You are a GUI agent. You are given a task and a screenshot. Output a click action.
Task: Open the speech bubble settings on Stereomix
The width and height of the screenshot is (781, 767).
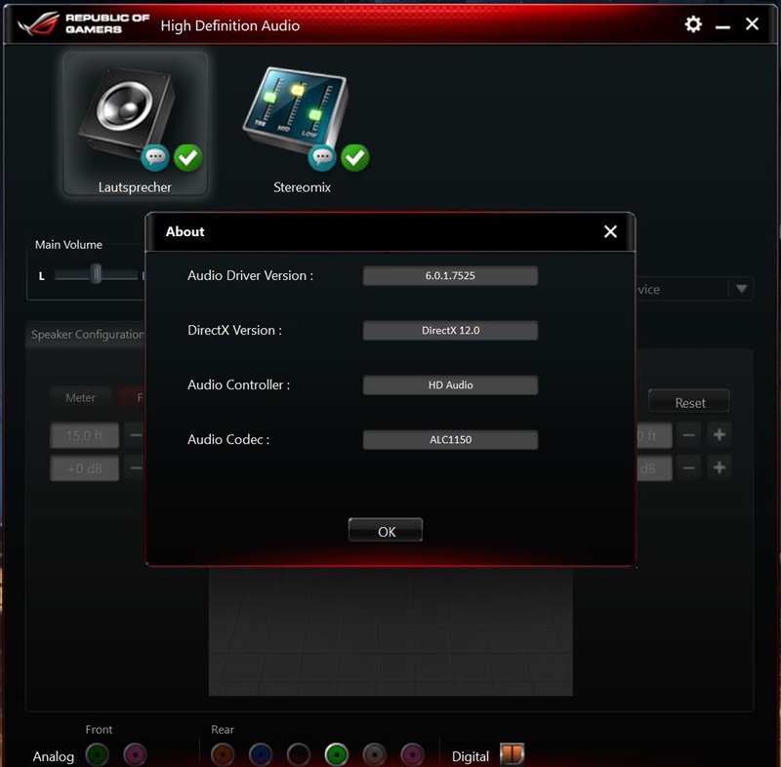[322, 157]
